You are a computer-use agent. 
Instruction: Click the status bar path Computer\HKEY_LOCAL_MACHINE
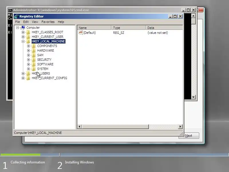tap(38, 133)
